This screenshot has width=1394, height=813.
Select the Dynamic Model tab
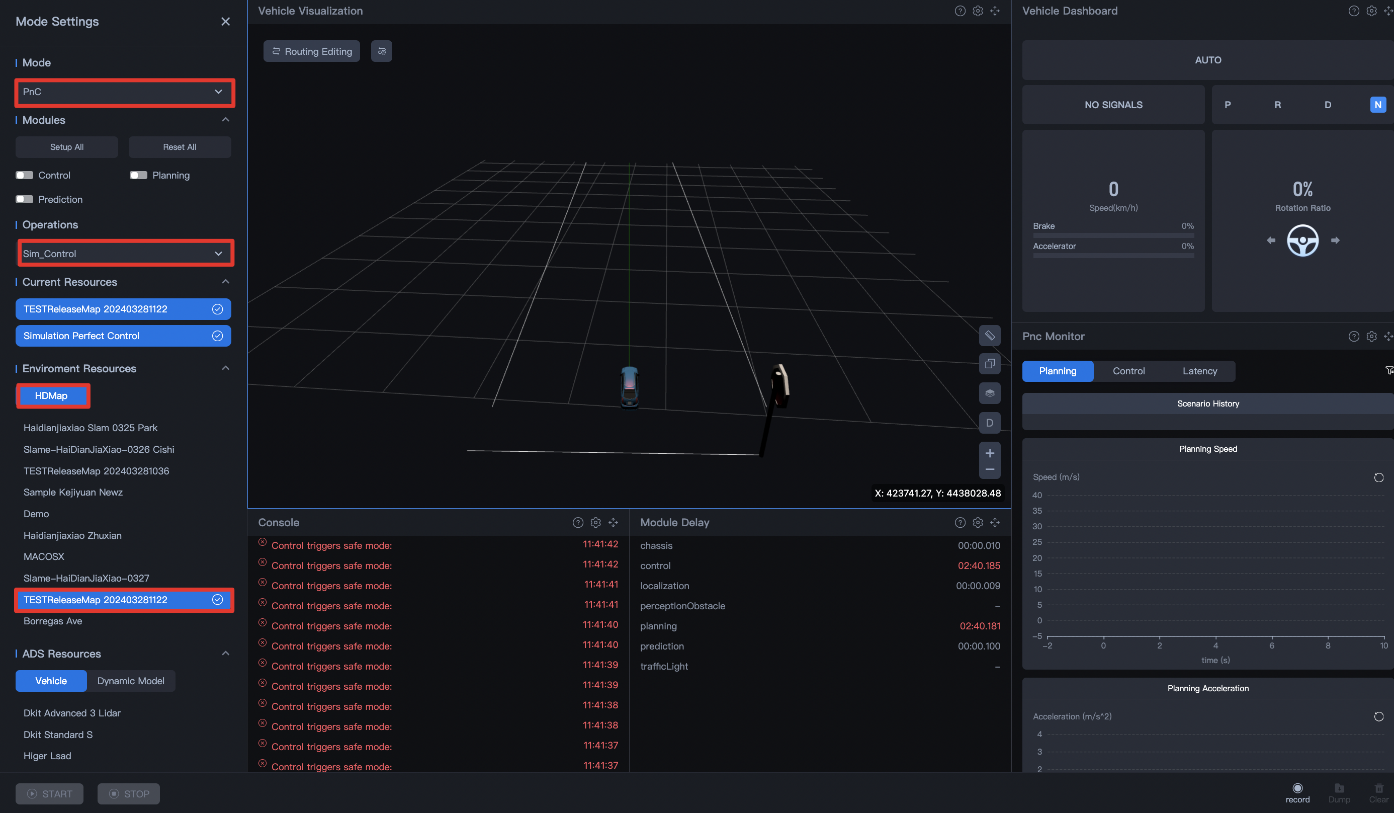131,681
